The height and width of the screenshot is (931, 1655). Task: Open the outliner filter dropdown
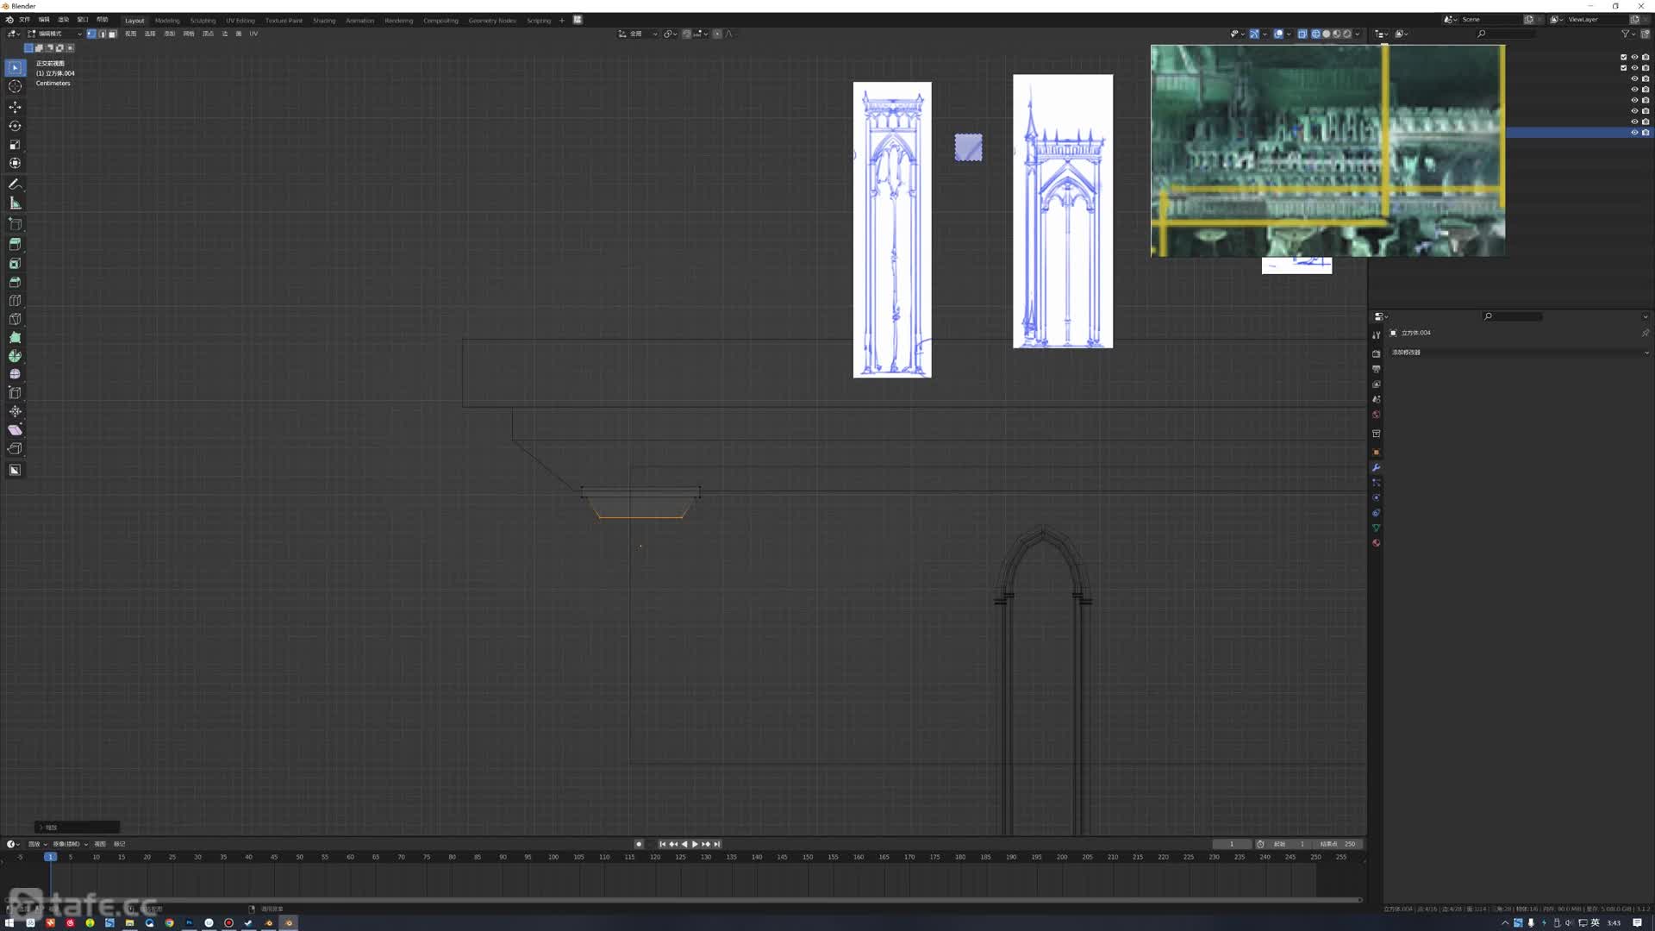1627,34
